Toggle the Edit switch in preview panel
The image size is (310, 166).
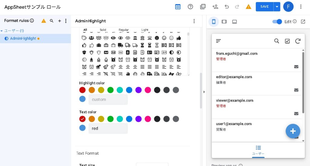tap(277, 22)
